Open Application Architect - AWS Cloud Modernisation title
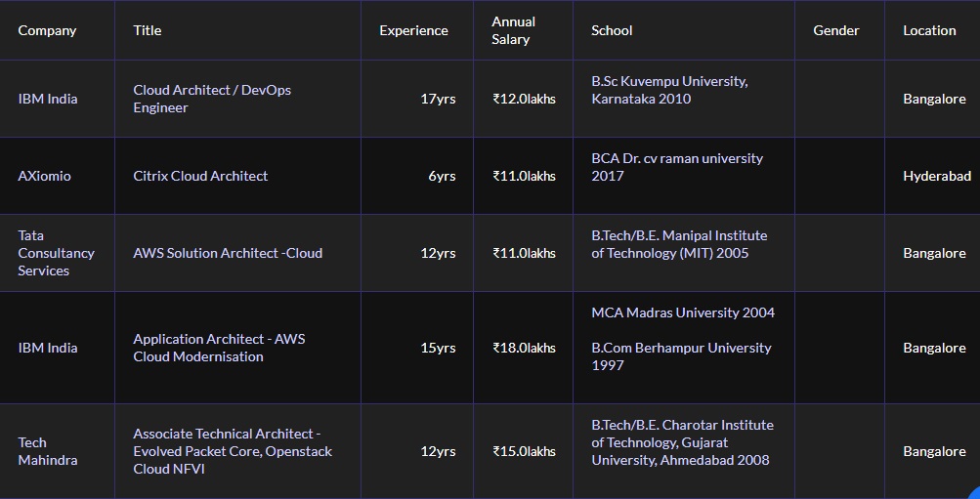Image resolution: width=980 pixels, height=499 pixels. (219, 348)
